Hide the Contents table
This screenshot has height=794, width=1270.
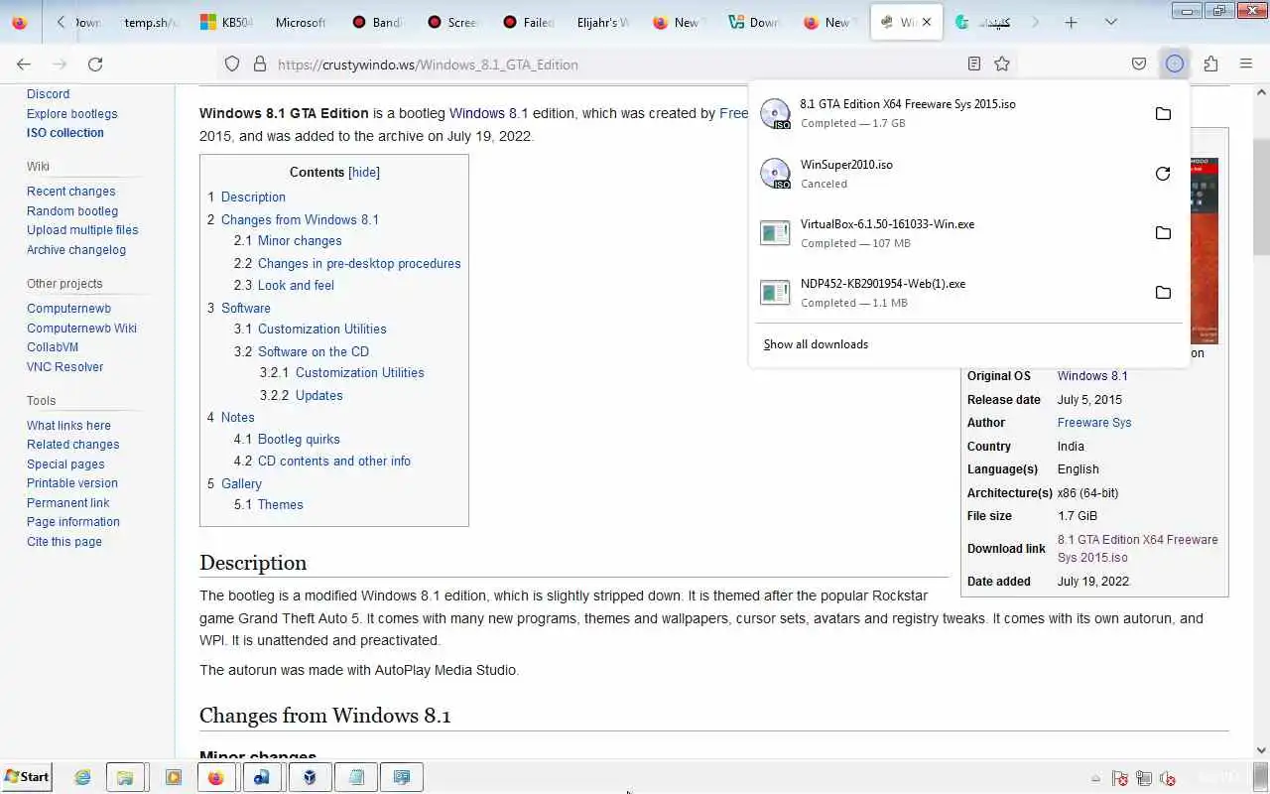pyautogui.click(x=364, y=172)
